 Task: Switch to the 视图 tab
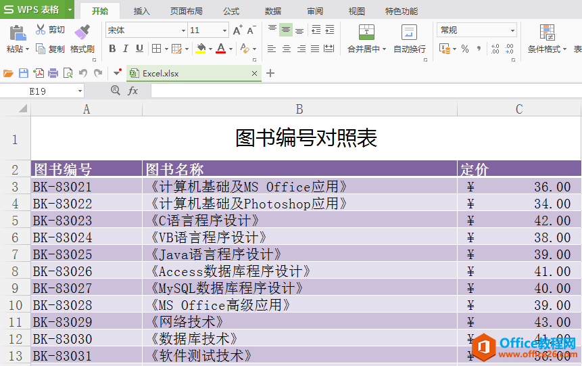357,11
